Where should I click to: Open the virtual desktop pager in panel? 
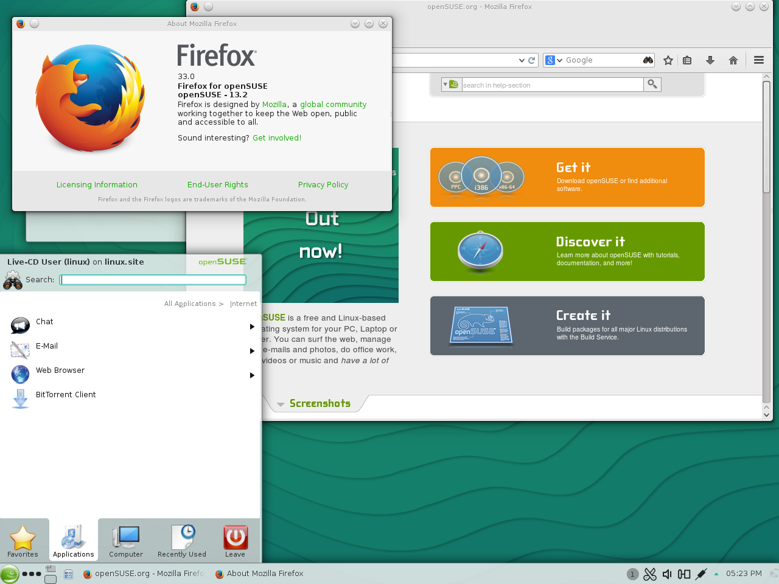tap(51, 574)
